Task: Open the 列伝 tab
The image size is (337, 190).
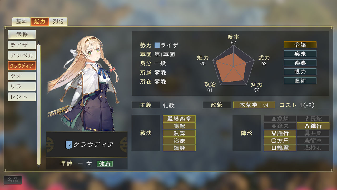Action: (58, 22)
